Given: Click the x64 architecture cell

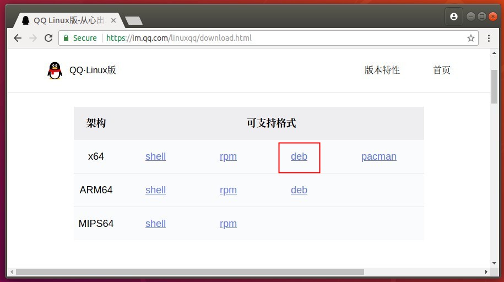Looking at the screenshot, I should tap(96, 156).
